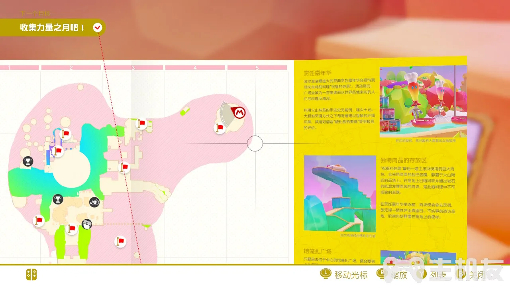The width and height of the screenshot is (510, 287).
Task: Toggle the red checkmark on objective banner
Action: coord(98,28)
